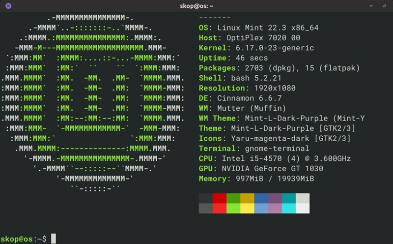The image size is (393, 244).
Task: Click the kernel version '6.17.0-23-generic'
Action: click(275, 48)
